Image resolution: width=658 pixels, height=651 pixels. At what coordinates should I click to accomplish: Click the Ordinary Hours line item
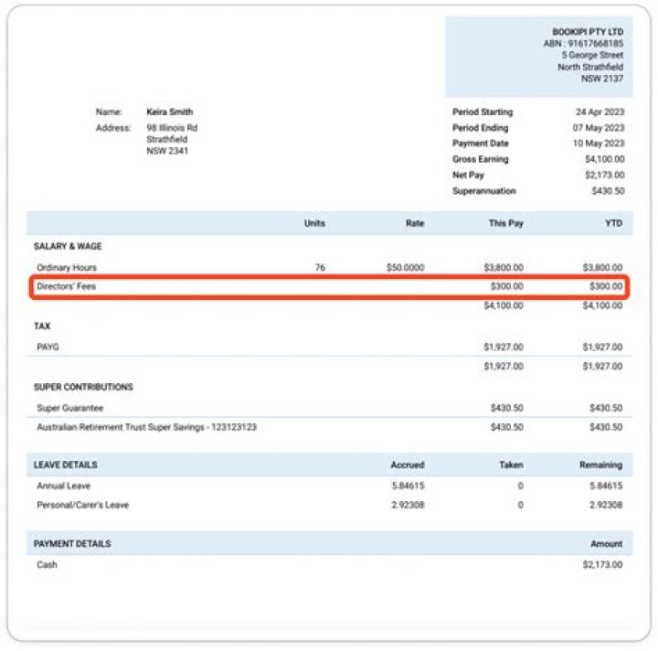[67, 268]
